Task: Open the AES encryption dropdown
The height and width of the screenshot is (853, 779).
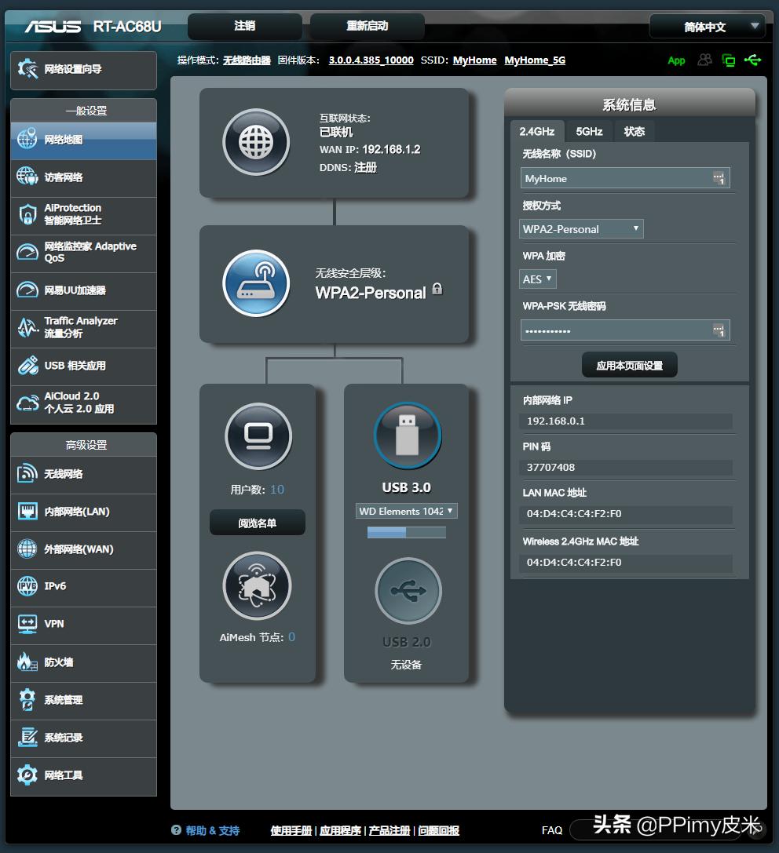Action: click(x=539, y=279)
